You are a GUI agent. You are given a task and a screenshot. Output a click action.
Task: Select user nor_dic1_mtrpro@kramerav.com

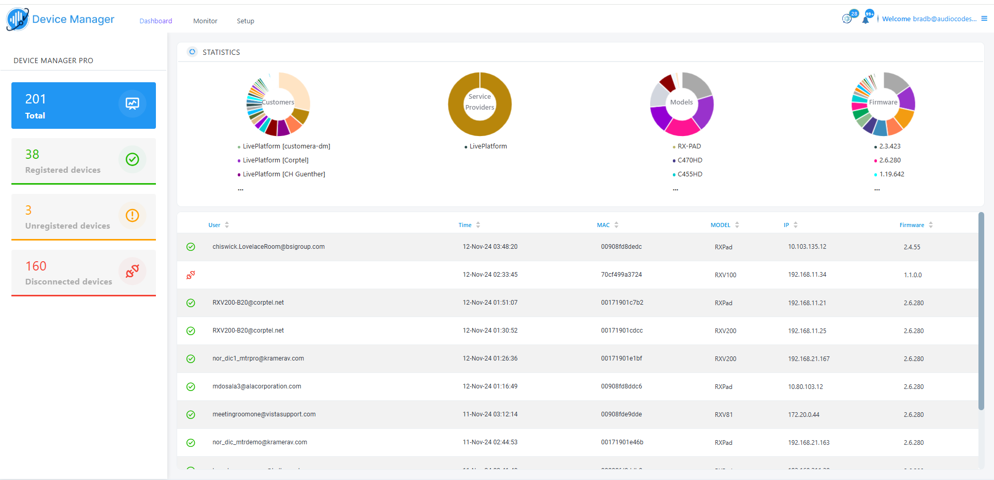pos(258,358)
